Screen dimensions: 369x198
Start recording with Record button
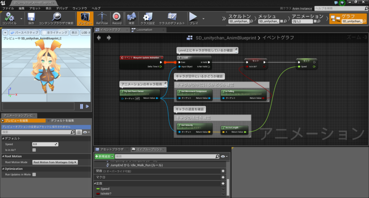[117, 19]
